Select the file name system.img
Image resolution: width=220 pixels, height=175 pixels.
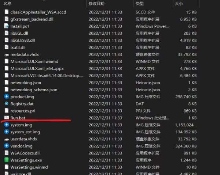coord(21,125)
